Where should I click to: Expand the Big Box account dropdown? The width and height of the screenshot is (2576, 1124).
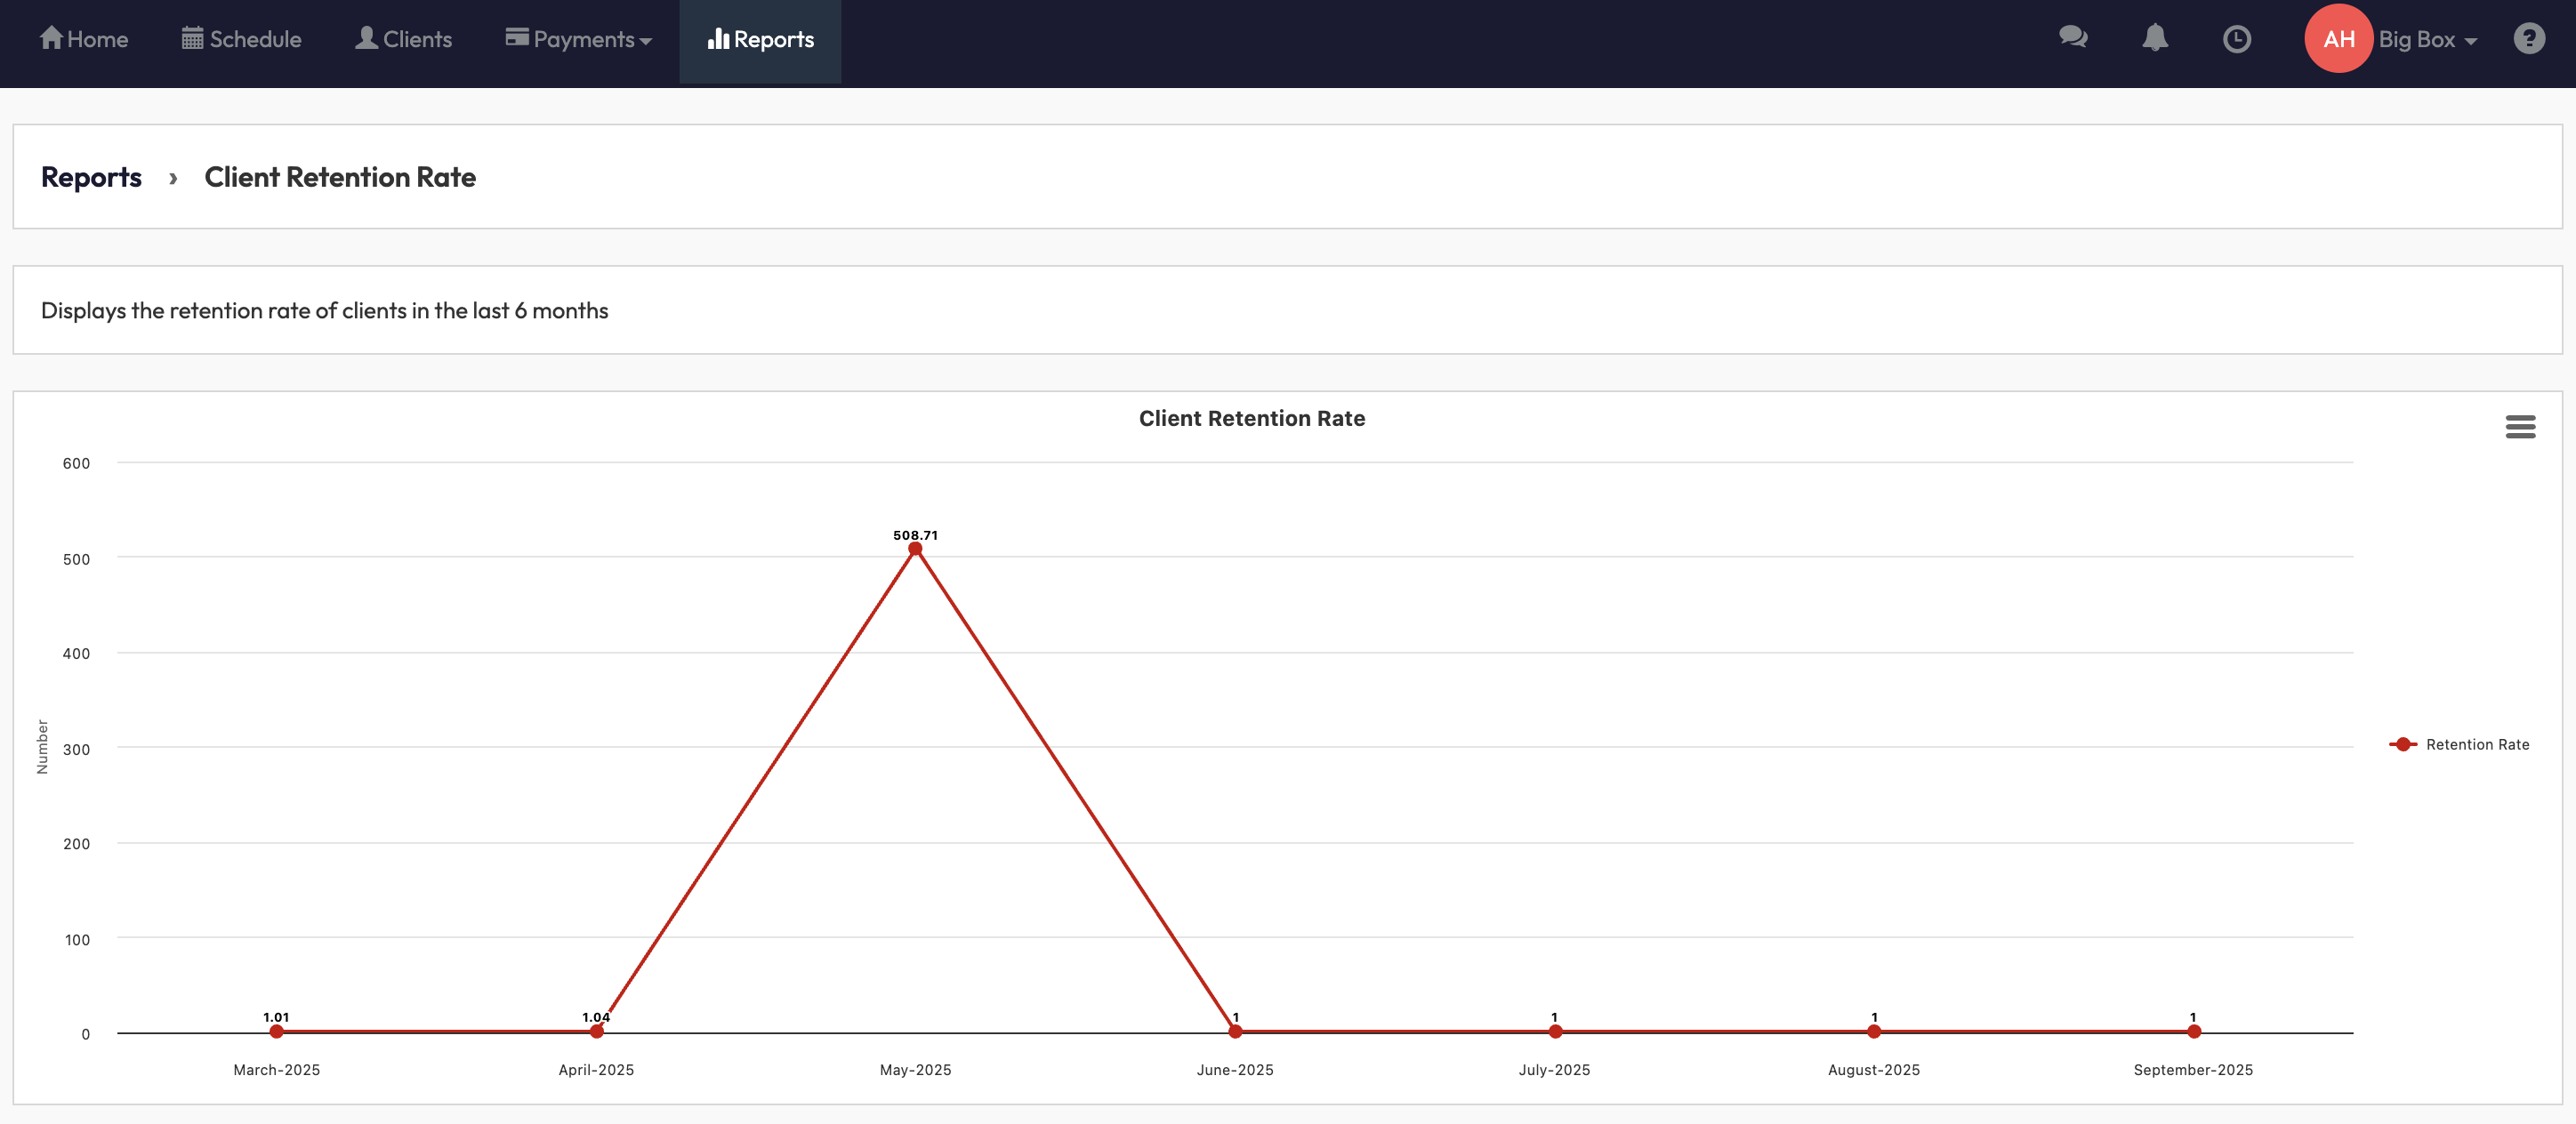pyautogui.click(x=2427, y=39)
